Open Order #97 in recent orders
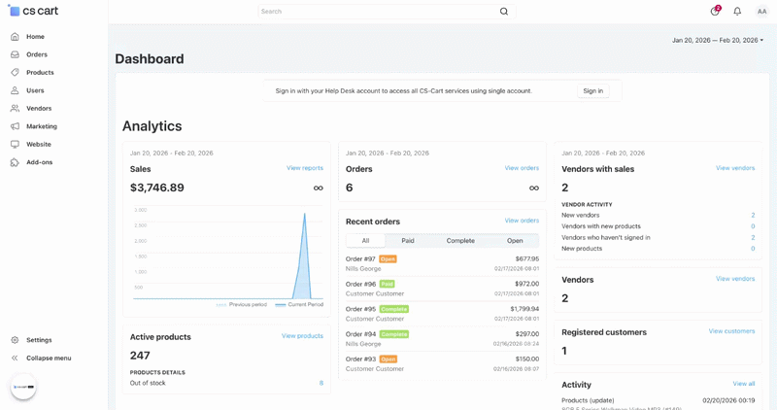Image resolution: width=777 pixels, height=410 pixels. [360, 259]
